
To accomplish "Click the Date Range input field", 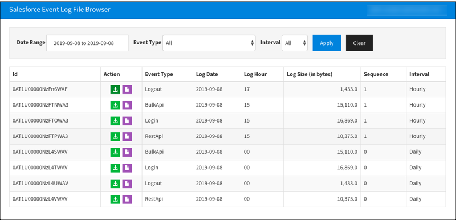I will click(x=87, y=43).
